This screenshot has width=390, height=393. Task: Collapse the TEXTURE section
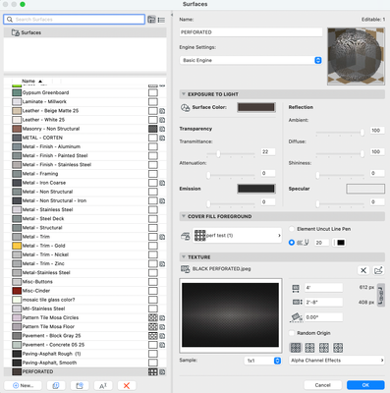coord(184,257)
